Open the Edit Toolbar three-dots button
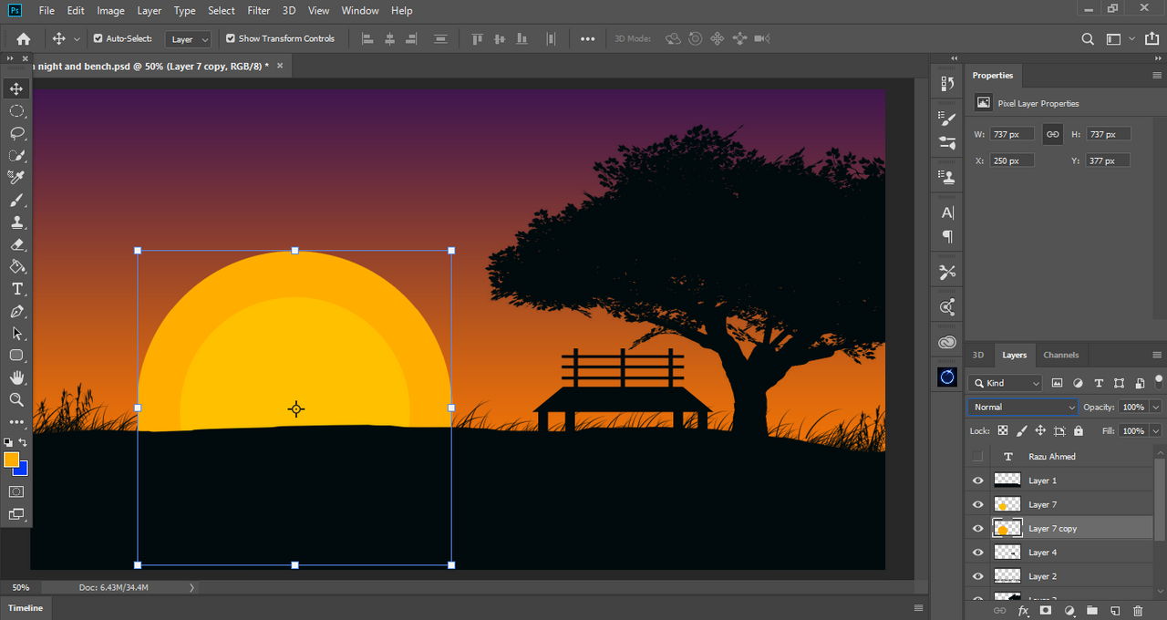 coord(16,422)
